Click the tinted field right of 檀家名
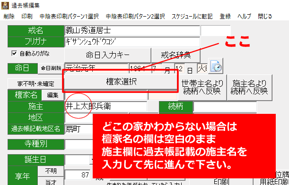The height and width of the screenshot is (185, 289). pos(163,95)
